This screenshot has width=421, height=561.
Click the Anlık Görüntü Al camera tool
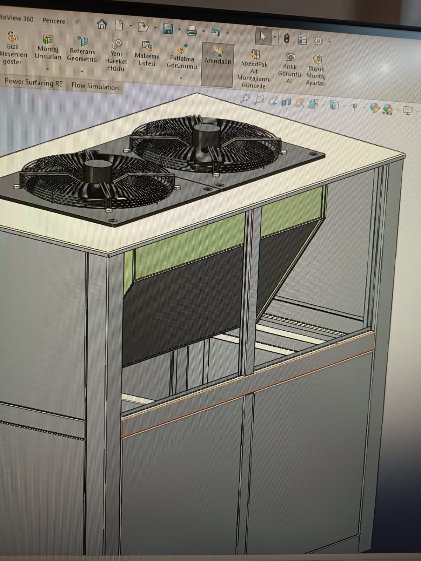tap(290, 68)
